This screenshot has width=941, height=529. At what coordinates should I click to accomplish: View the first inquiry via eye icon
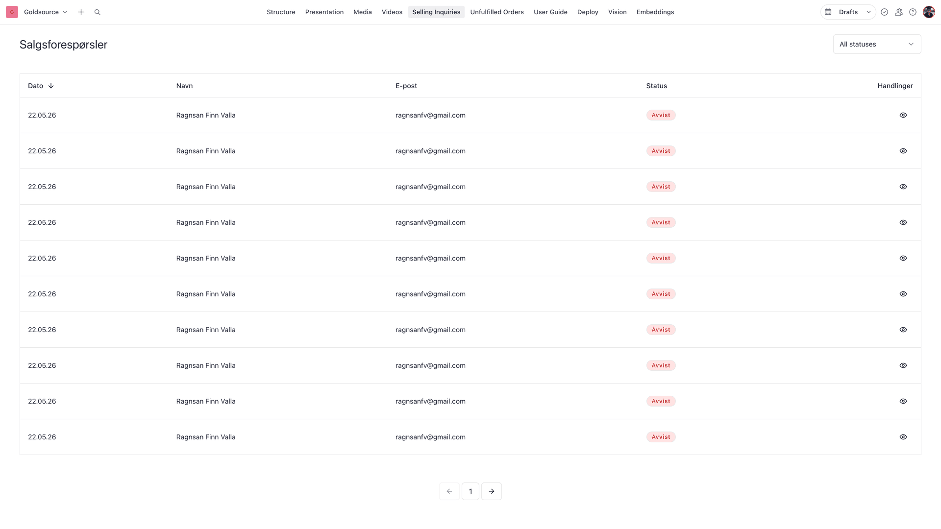(903, 115)
